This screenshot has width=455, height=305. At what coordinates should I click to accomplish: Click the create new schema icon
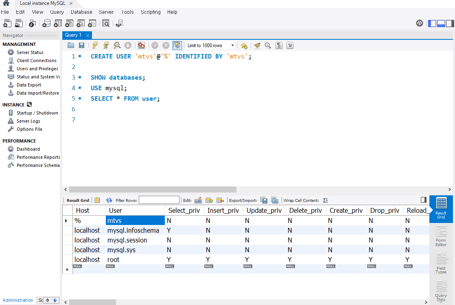point(46,24)
